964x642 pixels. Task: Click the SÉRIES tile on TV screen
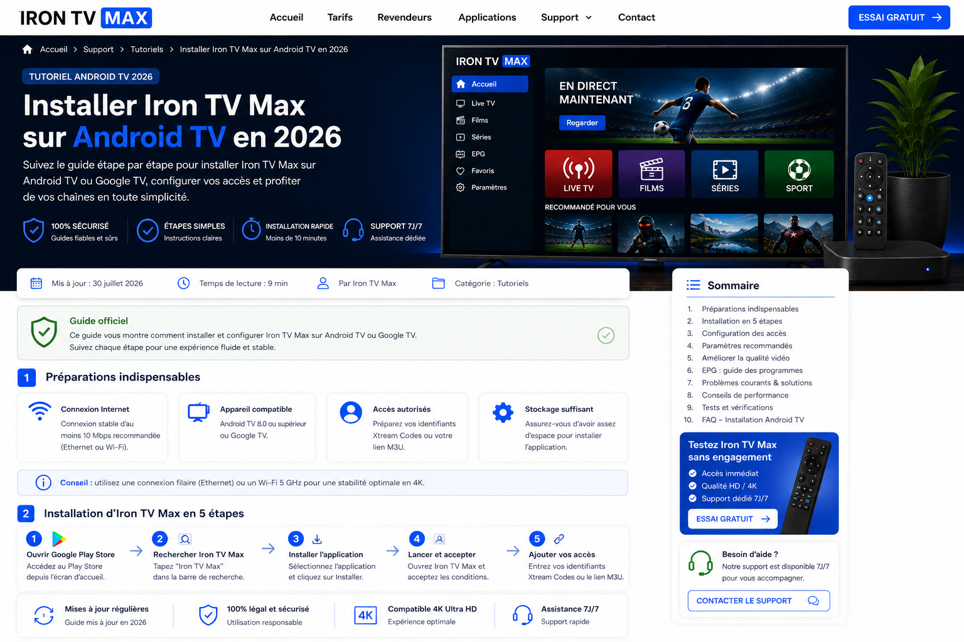click(x=725, y=174)
